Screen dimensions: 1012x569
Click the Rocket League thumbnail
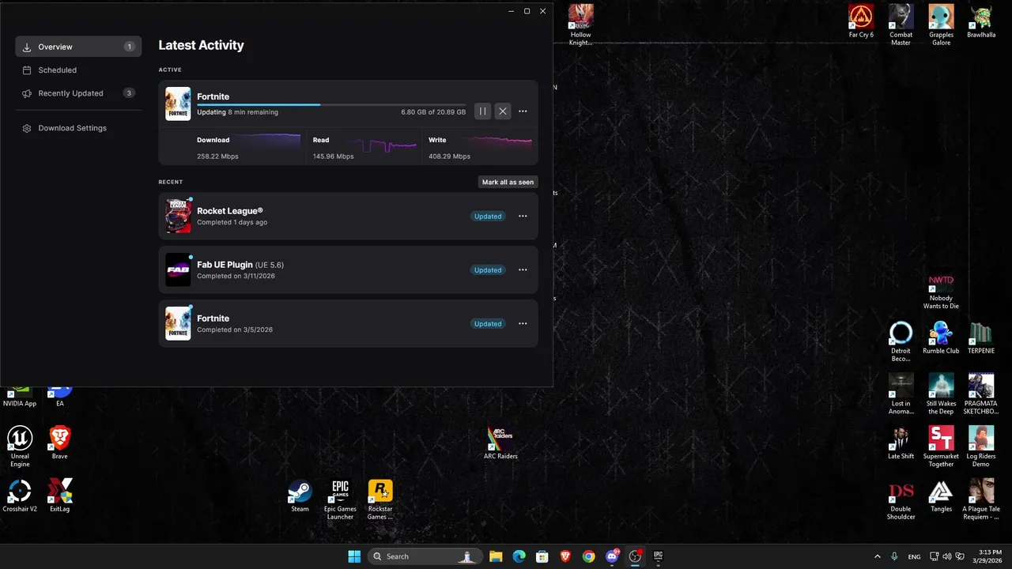[178, 216]
